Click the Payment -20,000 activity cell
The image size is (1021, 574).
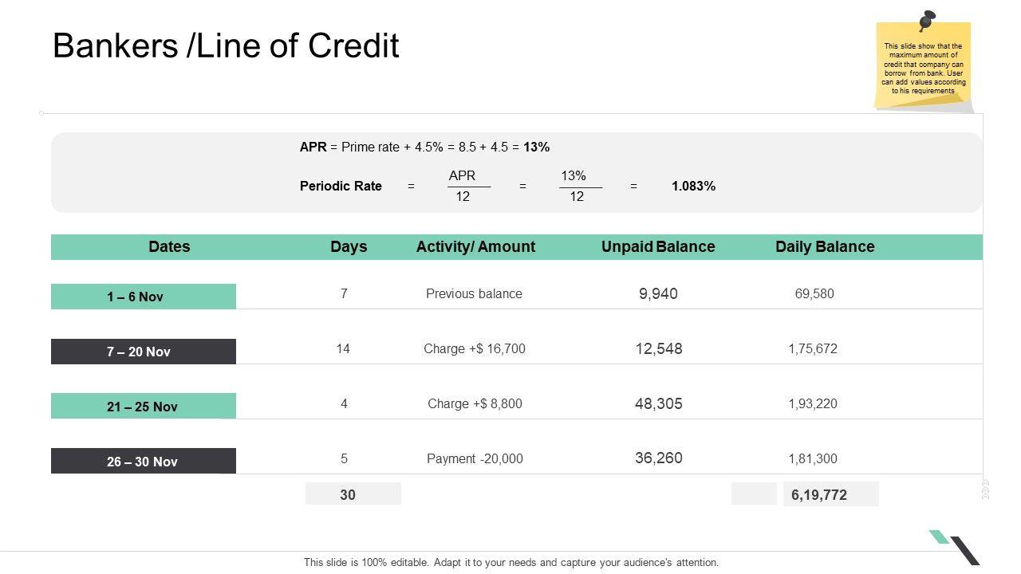click(475, 458)
